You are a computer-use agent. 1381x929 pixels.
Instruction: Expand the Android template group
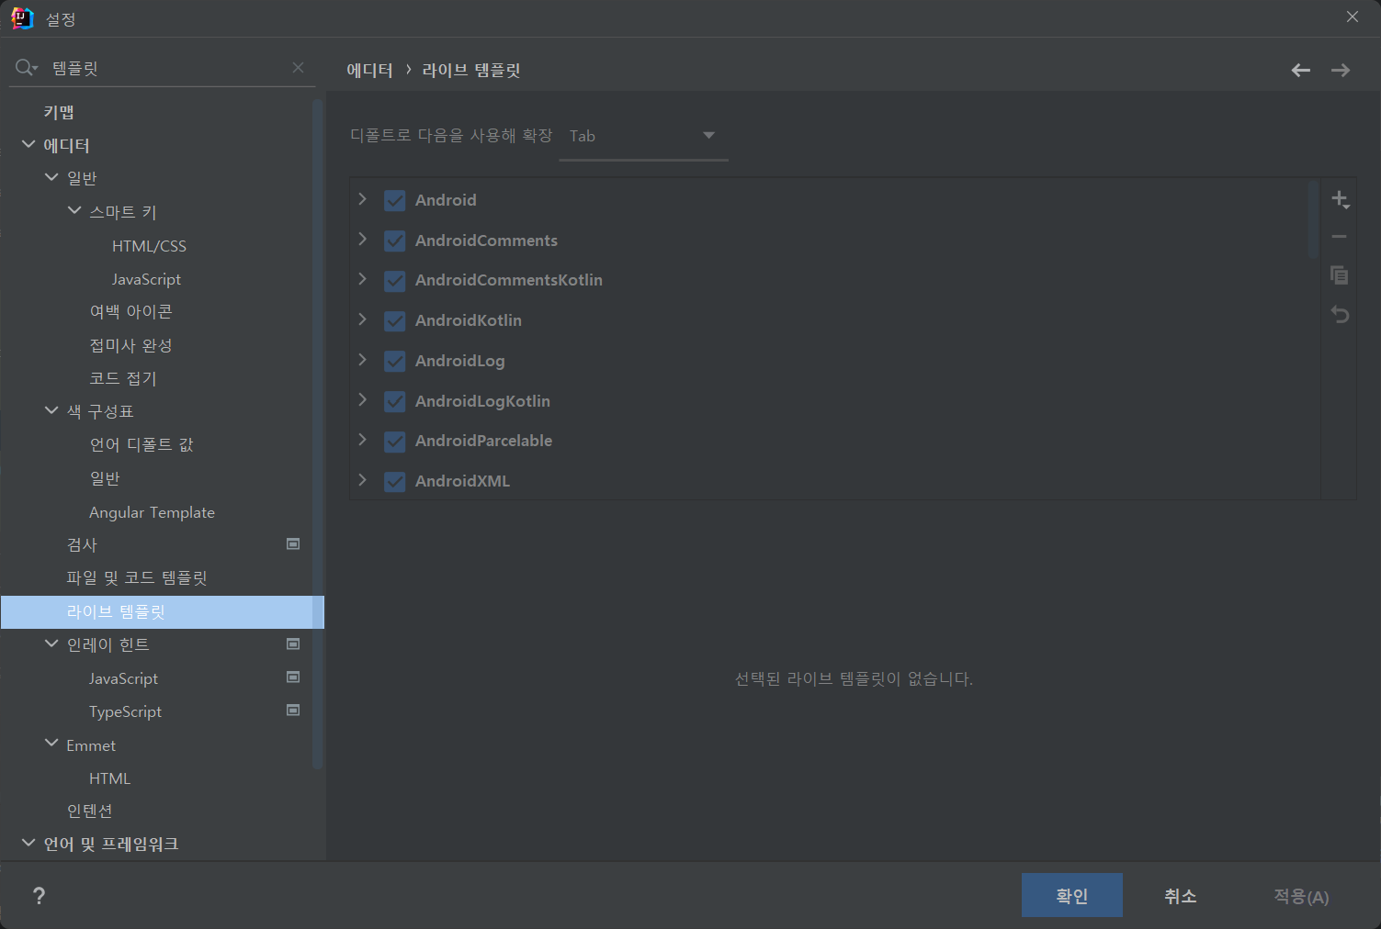click(x=362, y=199)
